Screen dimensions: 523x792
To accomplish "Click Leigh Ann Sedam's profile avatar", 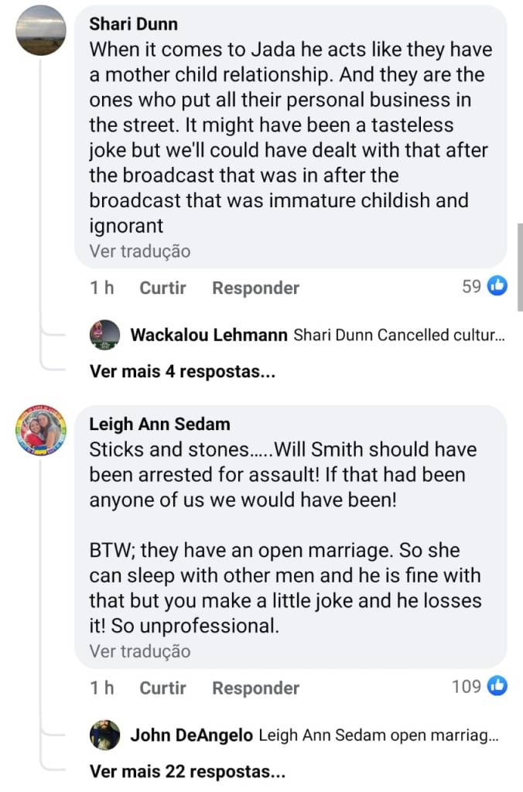I will (41, 430).
